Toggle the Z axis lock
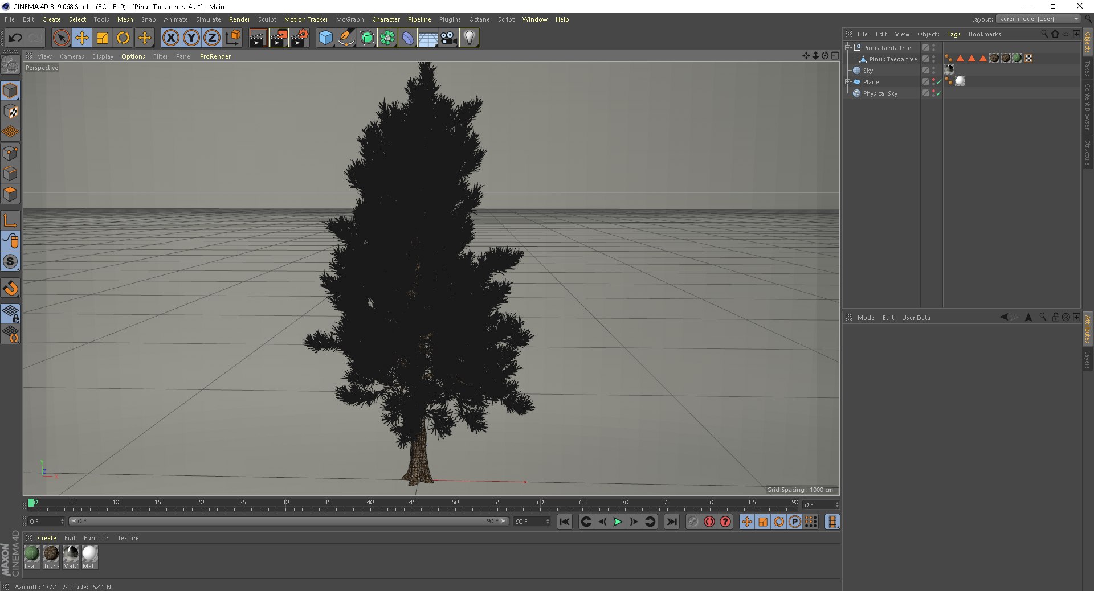Viewport: 1094px width, 591px height. coord(212,38)
